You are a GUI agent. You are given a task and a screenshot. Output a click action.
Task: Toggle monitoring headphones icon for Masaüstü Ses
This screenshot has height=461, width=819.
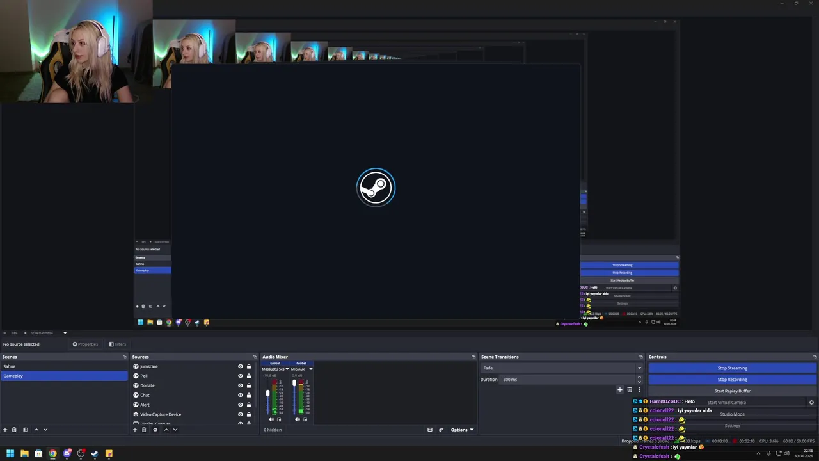[x=279, y=419]
